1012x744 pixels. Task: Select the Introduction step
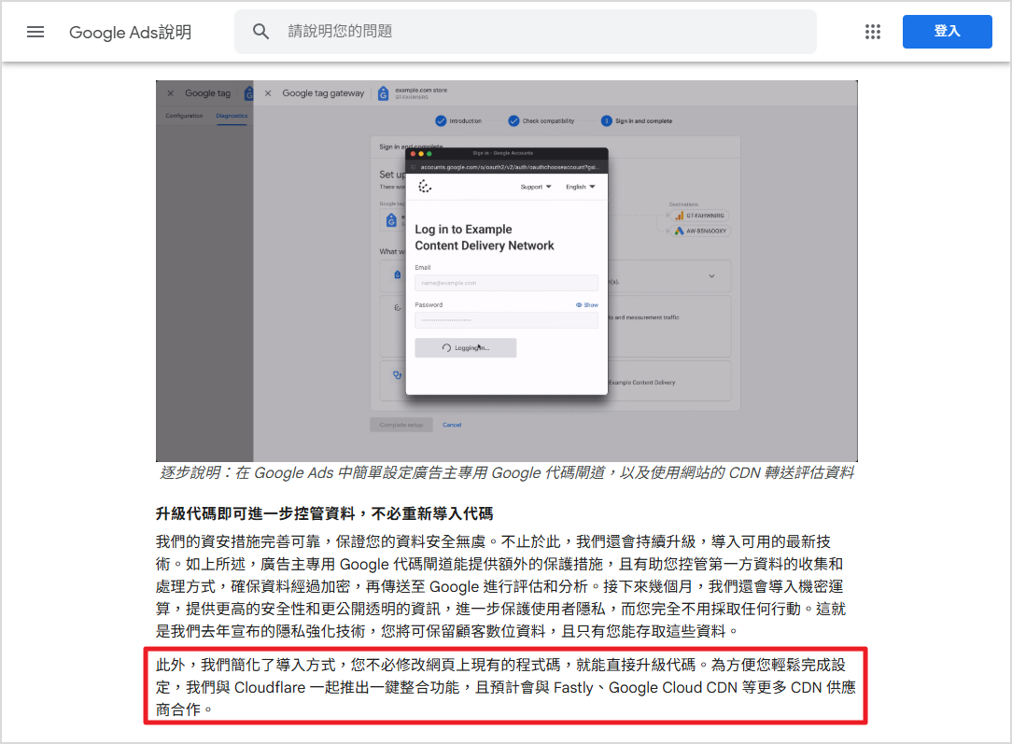point(458,121)
